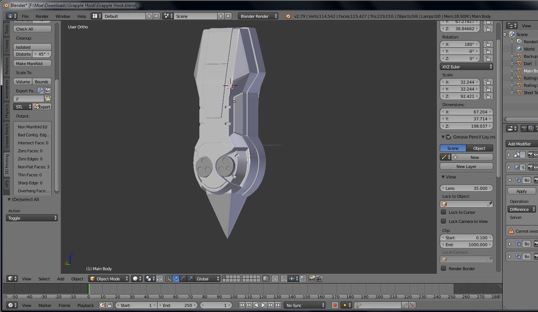Click the Check All button
Image resolution: width=538 pixels, height=312 pixels.
click(x=32, y=29)
